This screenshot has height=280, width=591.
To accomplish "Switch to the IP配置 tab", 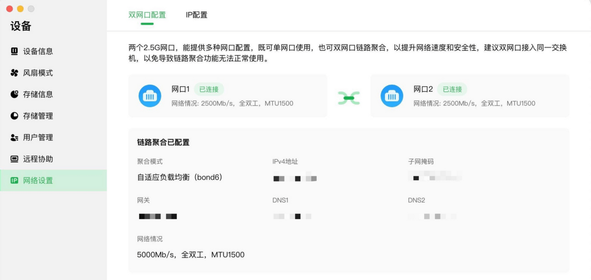I will pyautogui.click(x=197, y=15).
